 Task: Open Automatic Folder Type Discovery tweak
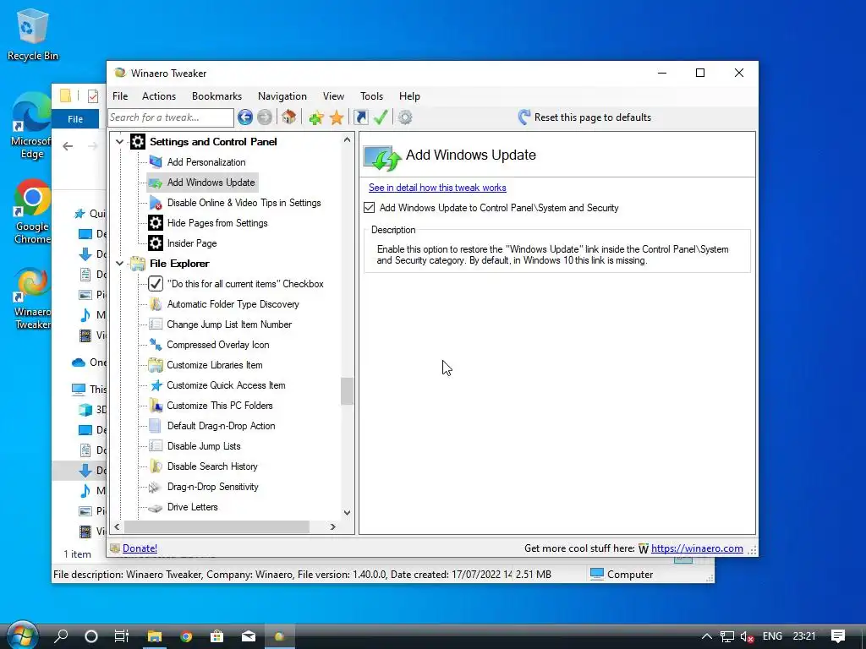(x=233, y=304)
